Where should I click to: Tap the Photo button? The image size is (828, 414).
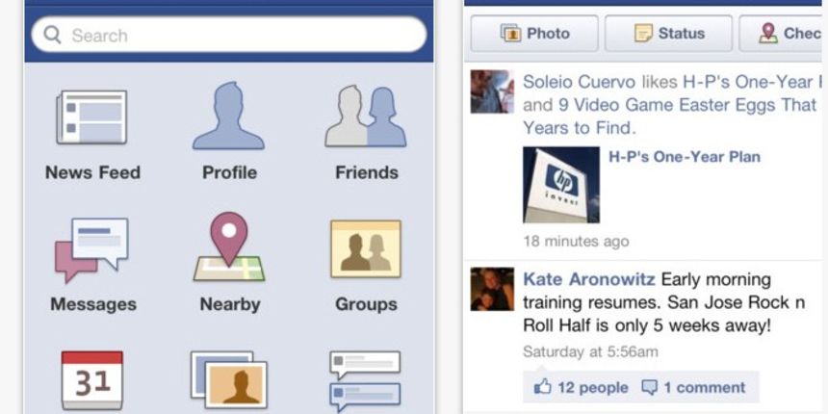coord(534,34)
